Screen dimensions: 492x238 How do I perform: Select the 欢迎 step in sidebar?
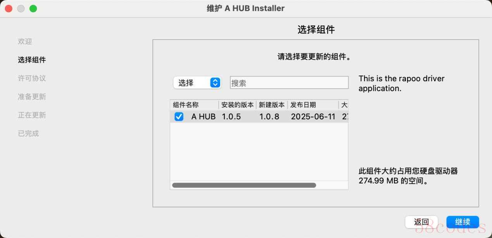click(25, 41)
